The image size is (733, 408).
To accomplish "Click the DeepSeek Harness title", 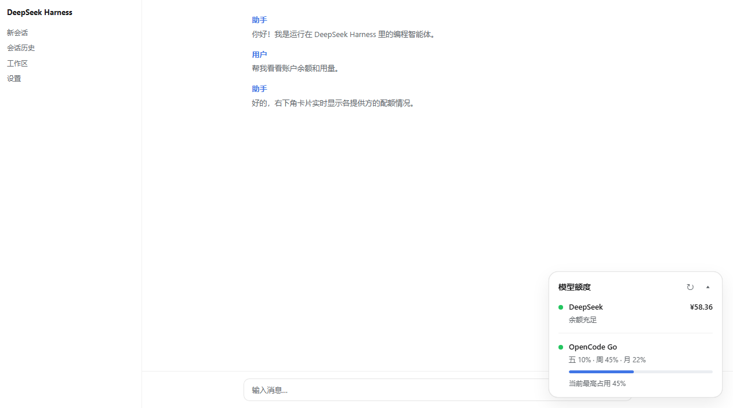I will [x=39, y=12].
